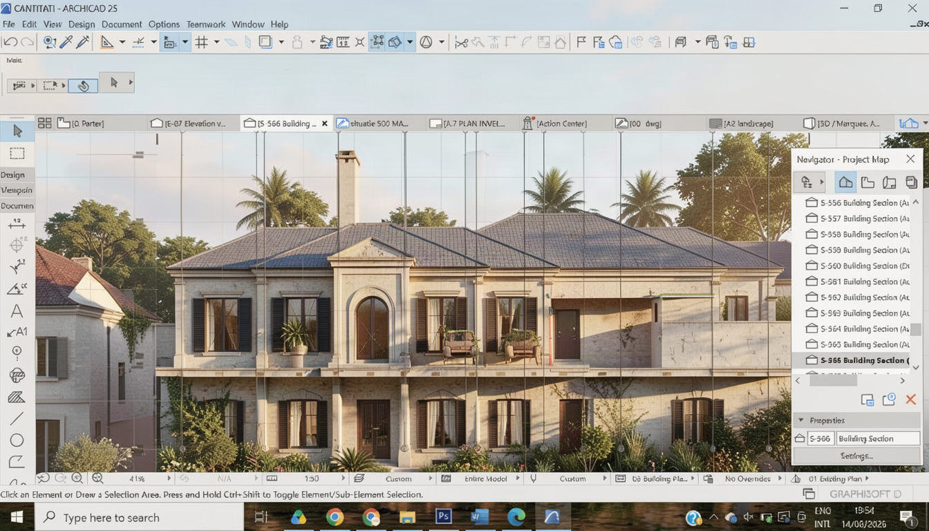
Task: Click the flag icon in the toolbar
Action: [581, 42]
